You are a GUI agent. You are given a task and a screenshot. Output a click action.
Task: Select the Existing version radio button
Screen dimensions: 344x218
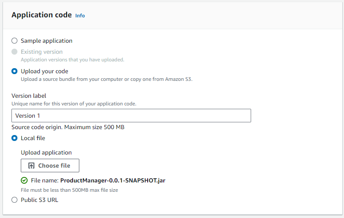coord(14,52)
